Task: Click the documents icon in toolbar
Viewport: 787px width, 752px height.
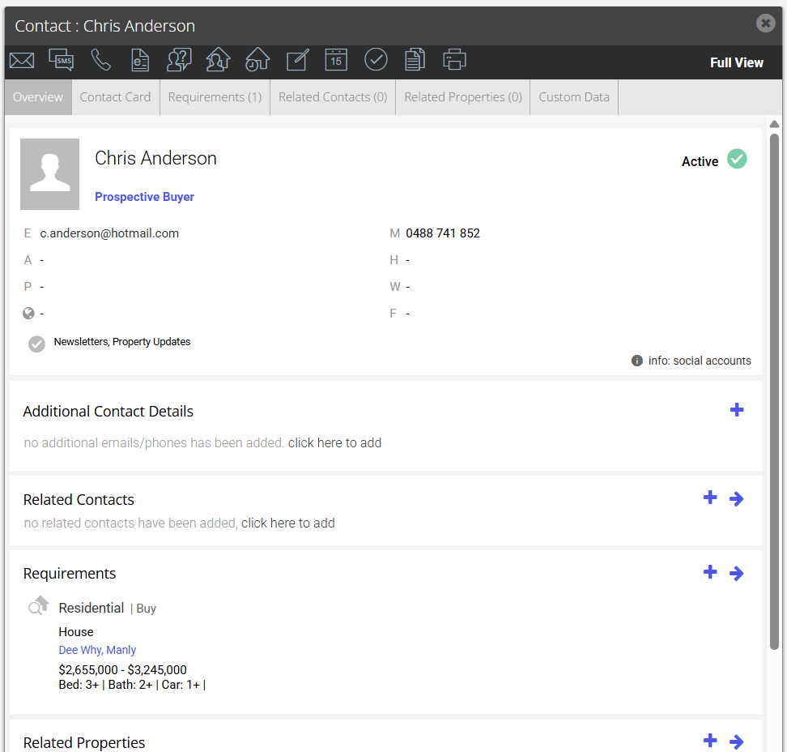Action: [x=415, y=59]
